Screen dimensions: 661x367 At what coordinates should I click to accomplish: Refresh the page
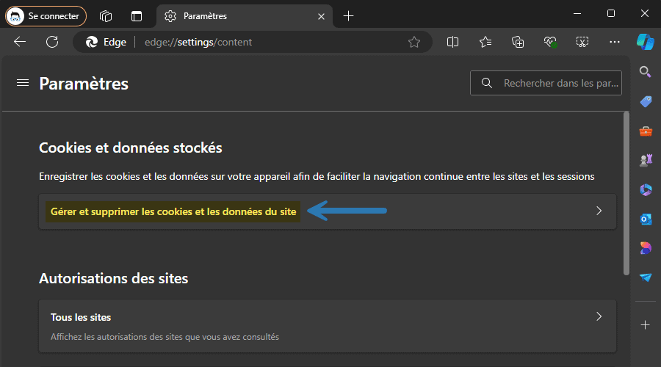pos(52,42)
